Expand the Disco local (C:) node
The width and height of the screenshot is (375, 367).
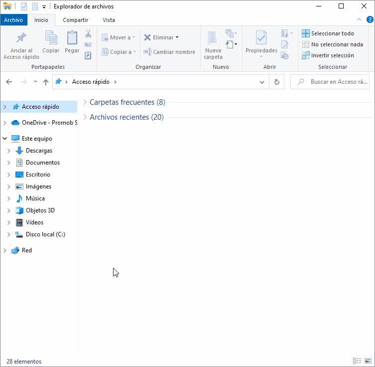(9, 234)
